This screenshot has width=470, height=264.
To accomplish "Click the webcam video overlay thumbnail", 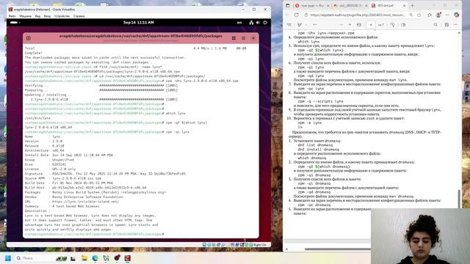I will tap(420, 236).
